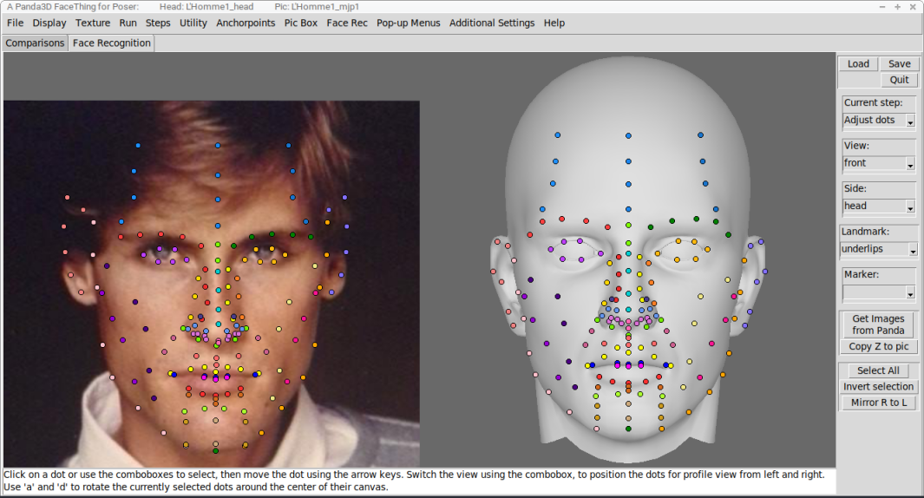Viewport: 924px width, 498px height.
Task: Click the Load button
Action: (x=858, y=63)
